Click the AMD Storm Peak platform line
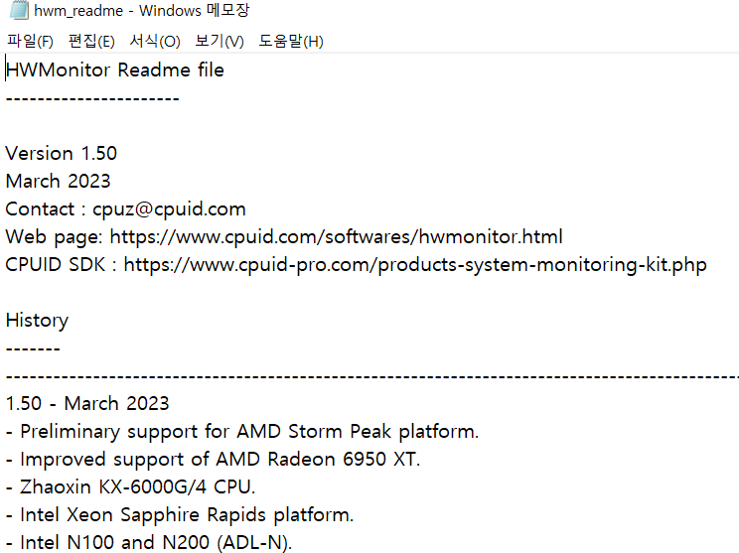The image size is (739, 553). pyautogui.click(x=242, y=432)
